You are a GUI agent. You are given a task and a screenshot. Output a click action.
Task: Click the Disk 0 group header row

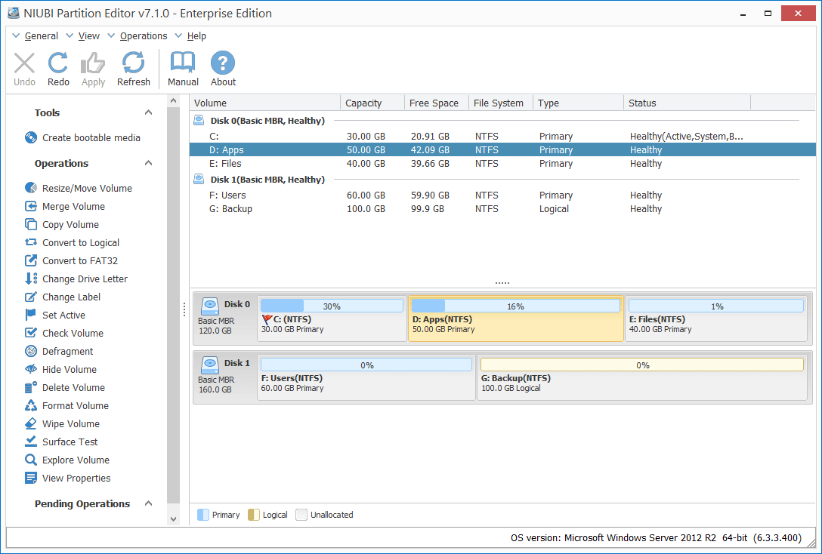pyautogui.click(x=502, y=121)
